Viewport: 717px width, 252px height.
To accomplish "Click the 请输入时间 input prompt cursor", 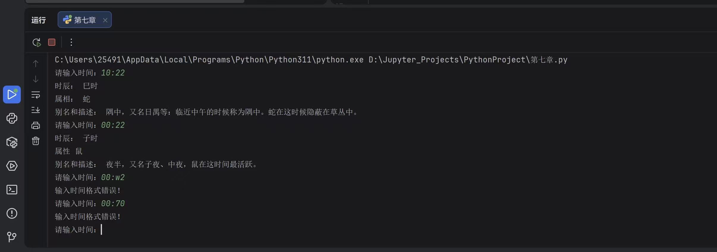I will (101, 230).
